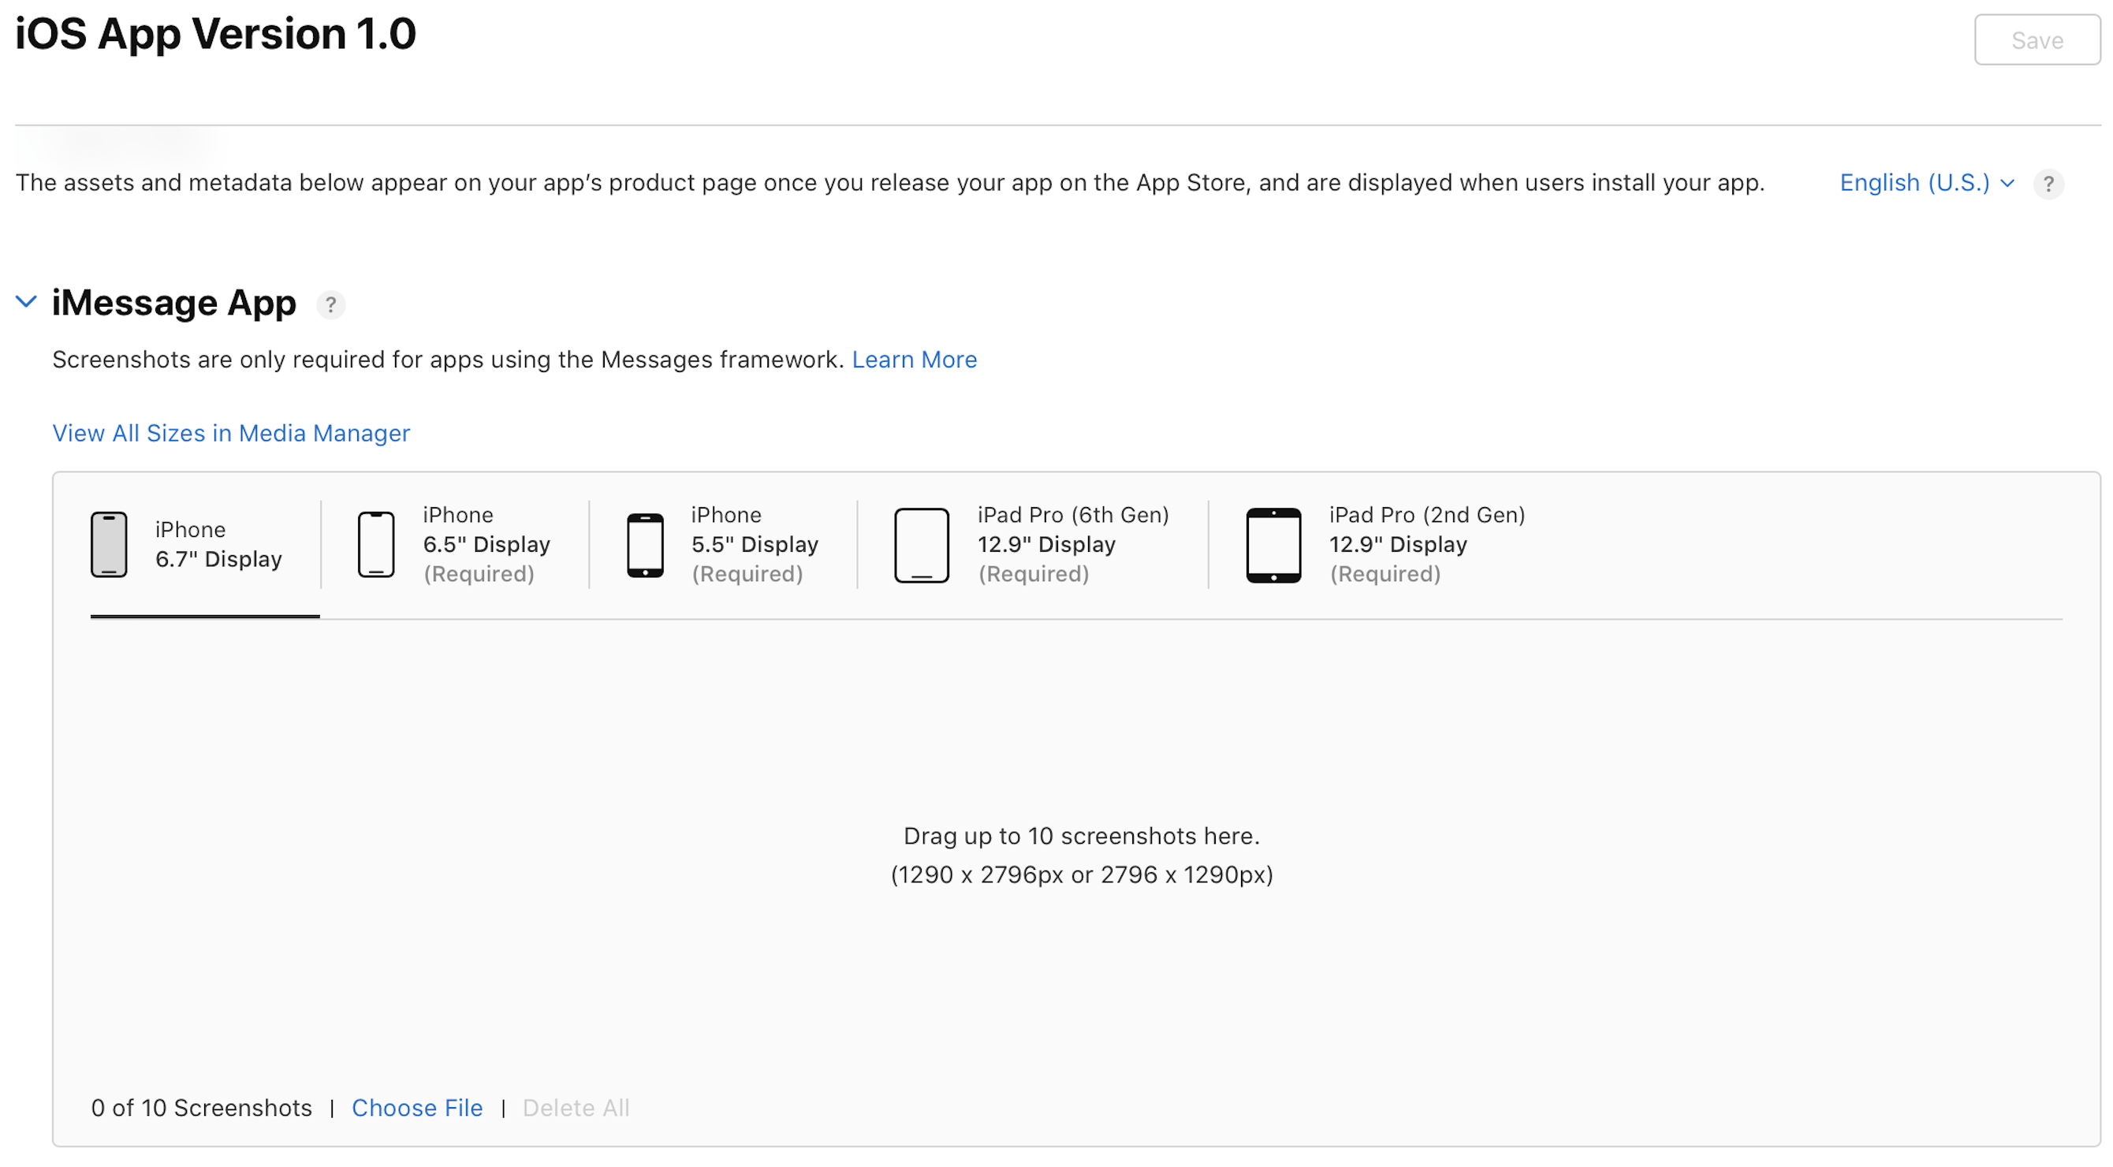Click the Learn More link
This screenshot has width=2113, height=1167.
pos(915,360)
